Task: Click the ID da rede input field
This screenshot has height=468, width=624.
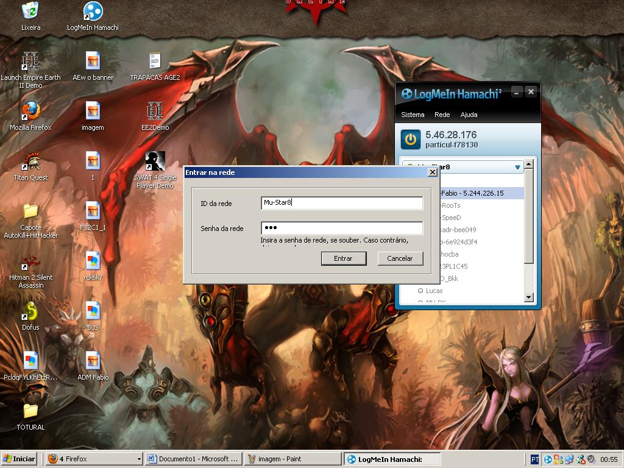Action: tap(341, 203)
